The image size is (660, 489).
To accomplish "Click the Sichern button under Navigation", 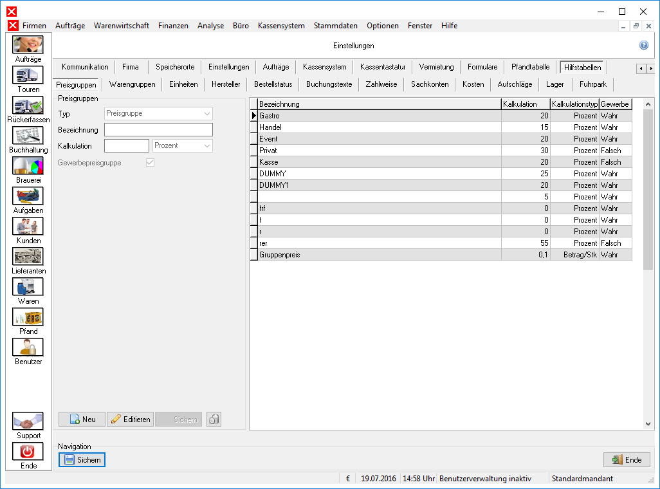I will (x=82, y=459).
